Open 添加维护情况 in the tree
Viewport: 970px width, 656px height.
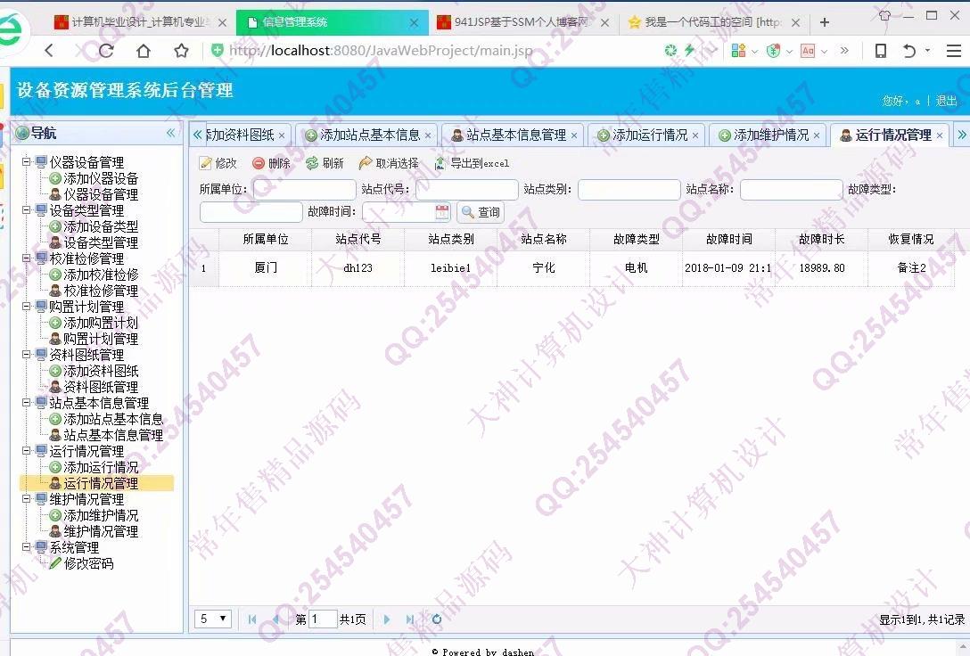coord(101,516)
